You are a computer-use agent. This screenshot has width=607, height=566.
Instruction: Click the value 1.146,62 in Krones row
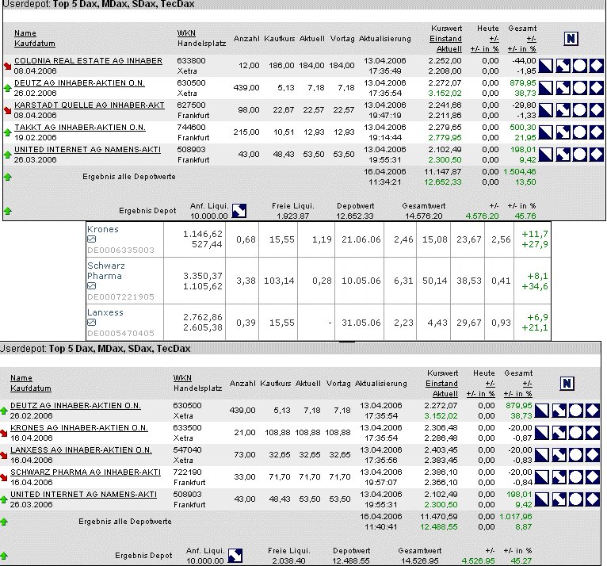click(x=202, y=234)
